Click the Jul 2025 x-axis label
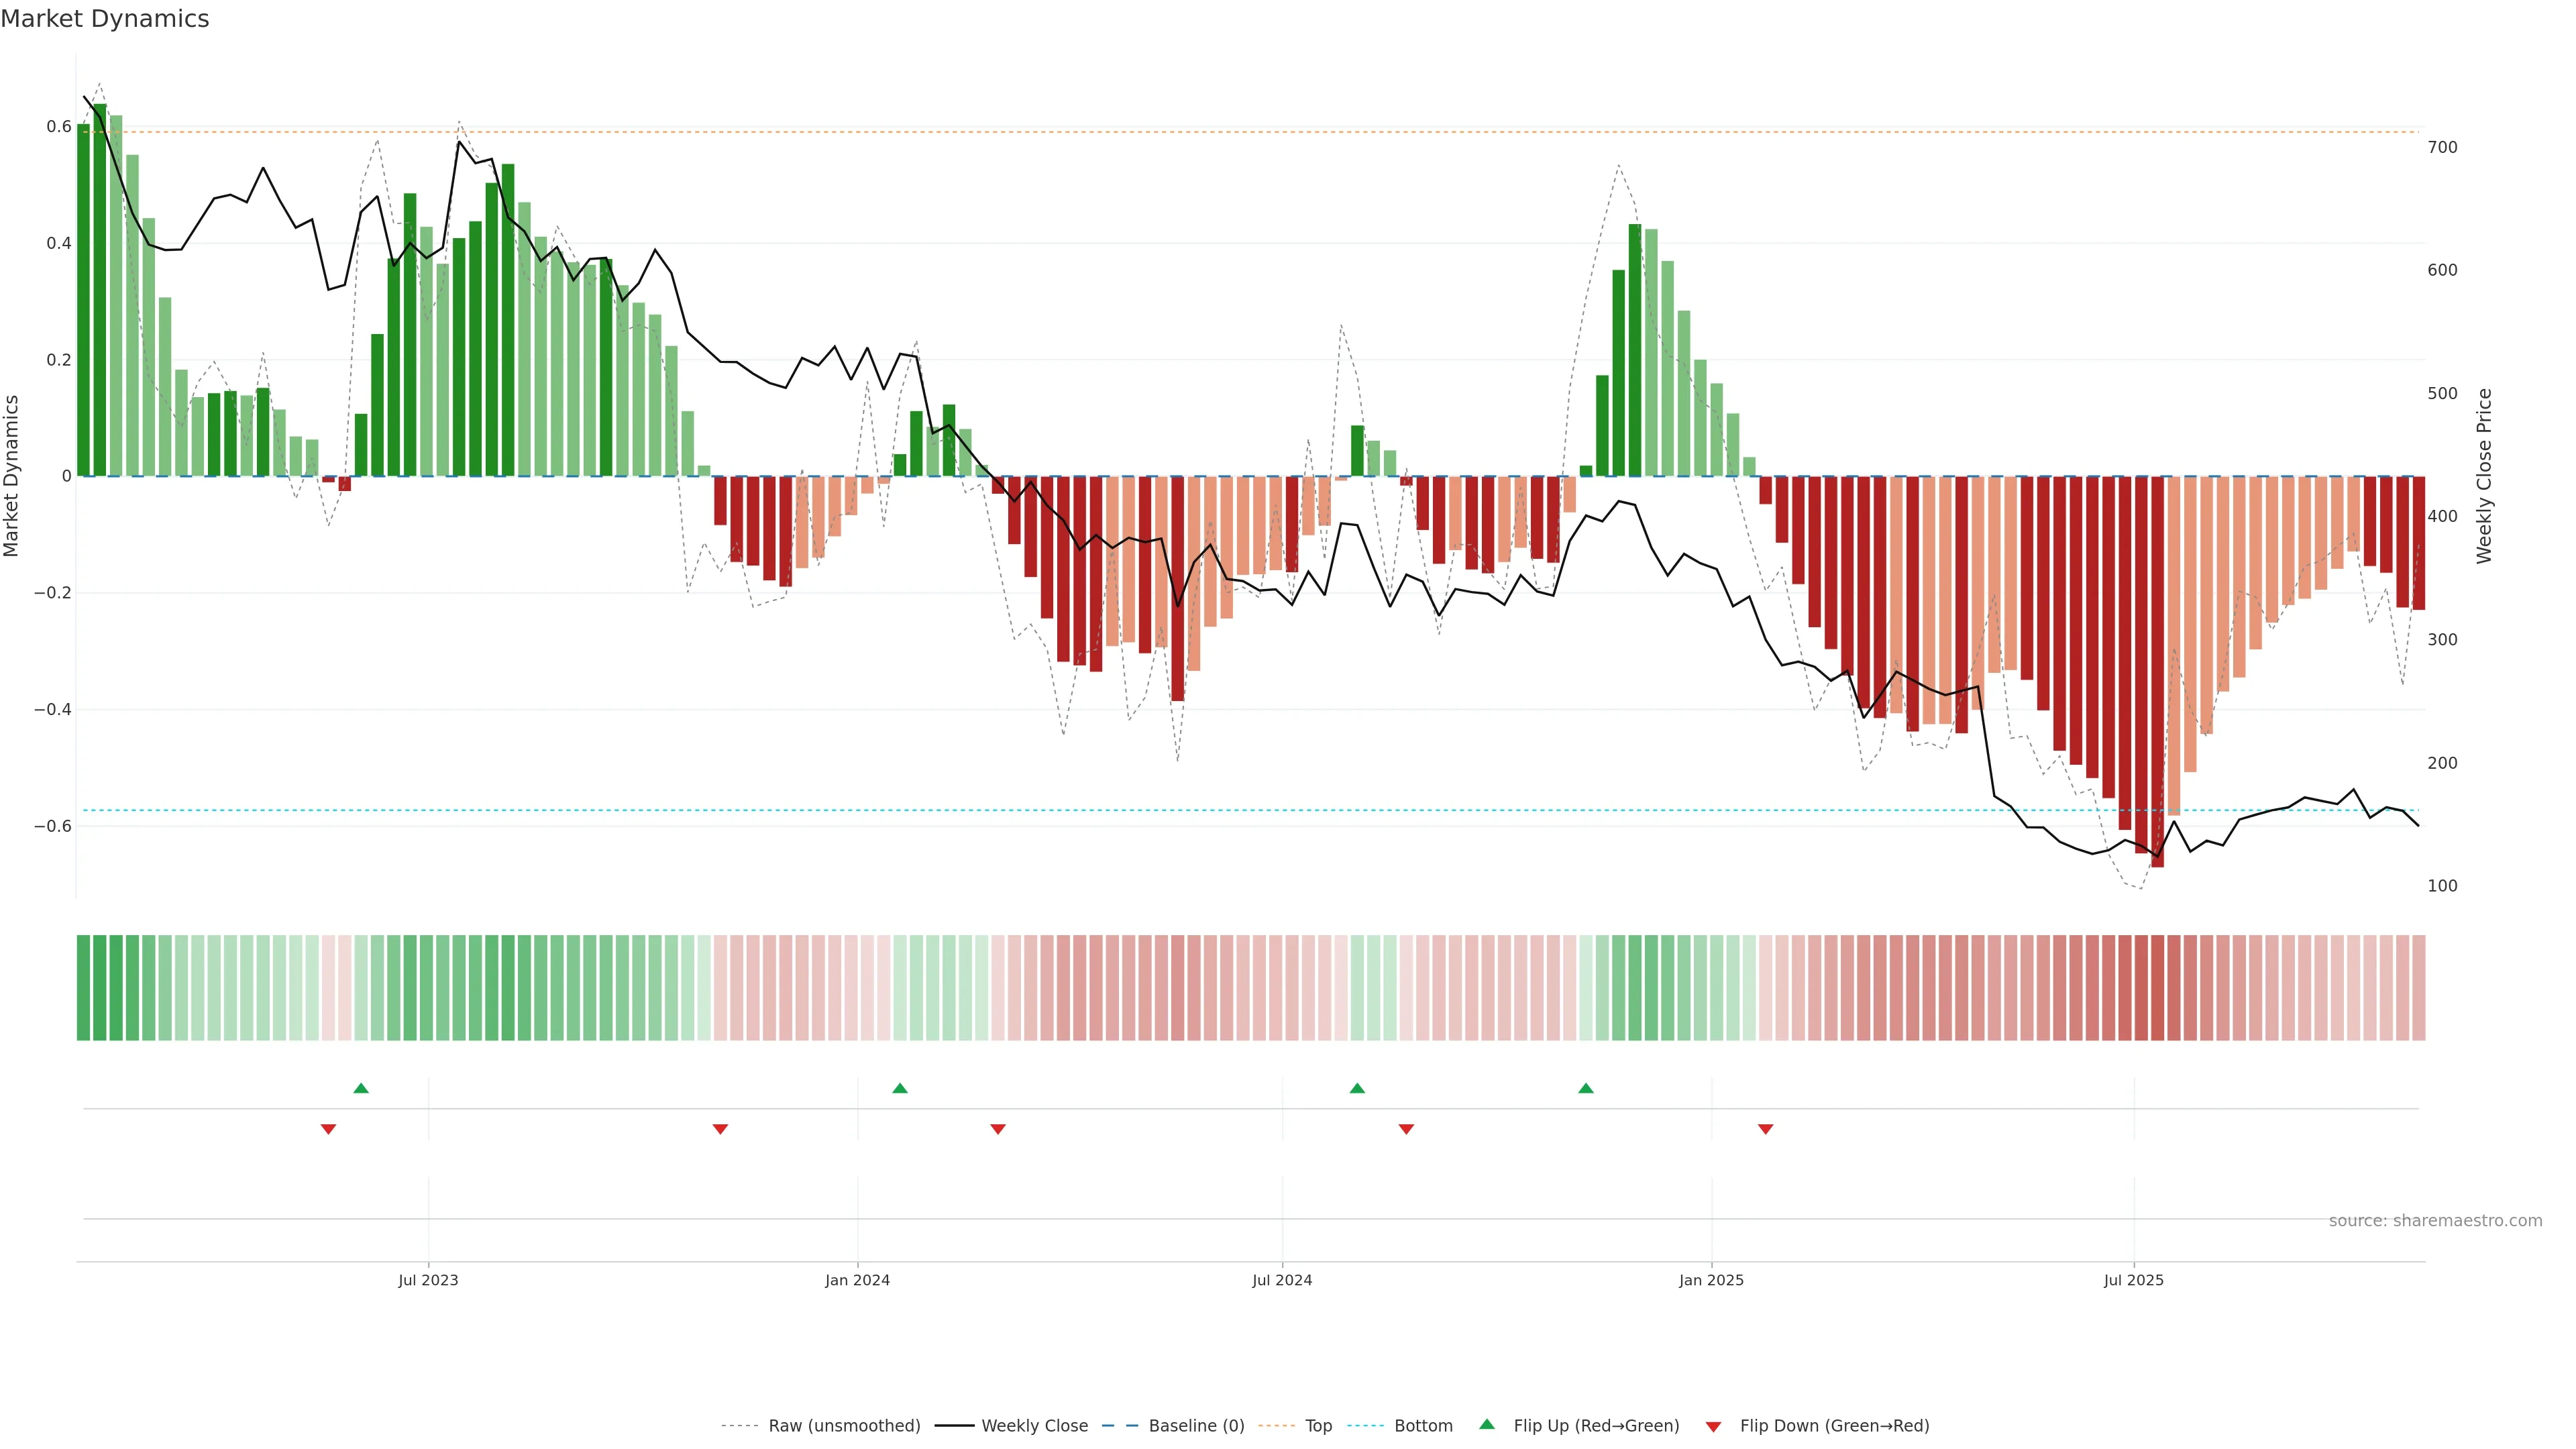 (2133, 1280)
